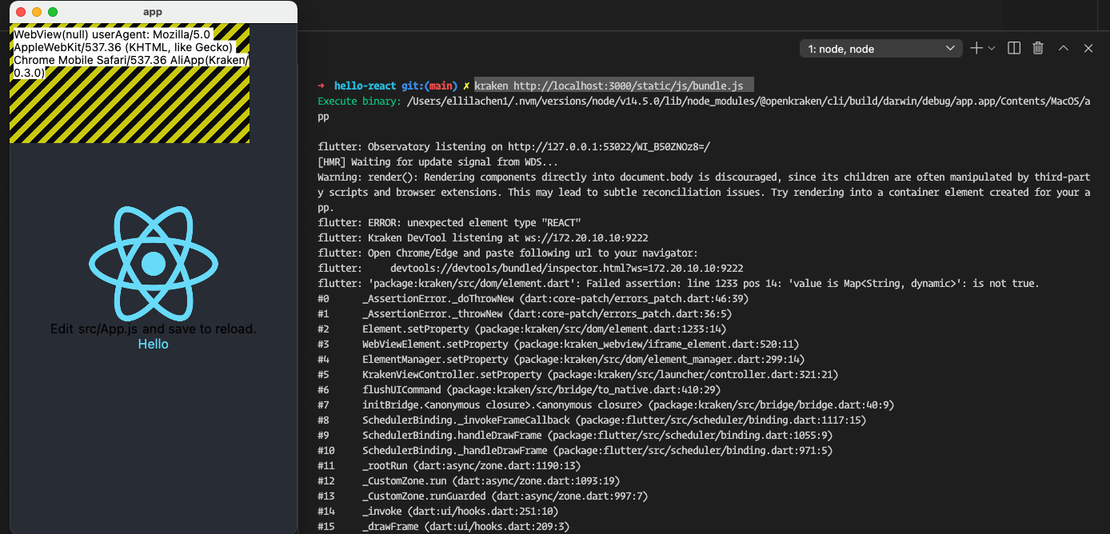Select the green traffic light button

53,12
